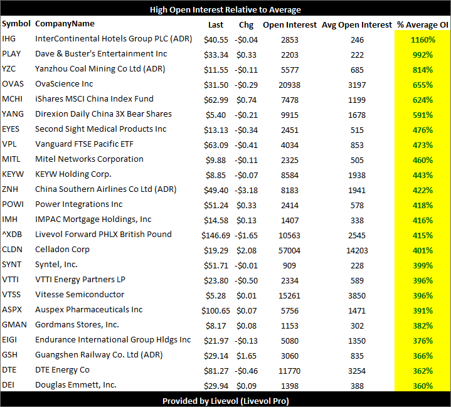Click Dave & Buster's Entertainment Inc name
The image size is (451, 407).
(101, 54)
